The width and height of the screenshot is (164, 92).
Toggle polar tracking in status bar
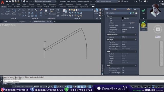point(58,87)
